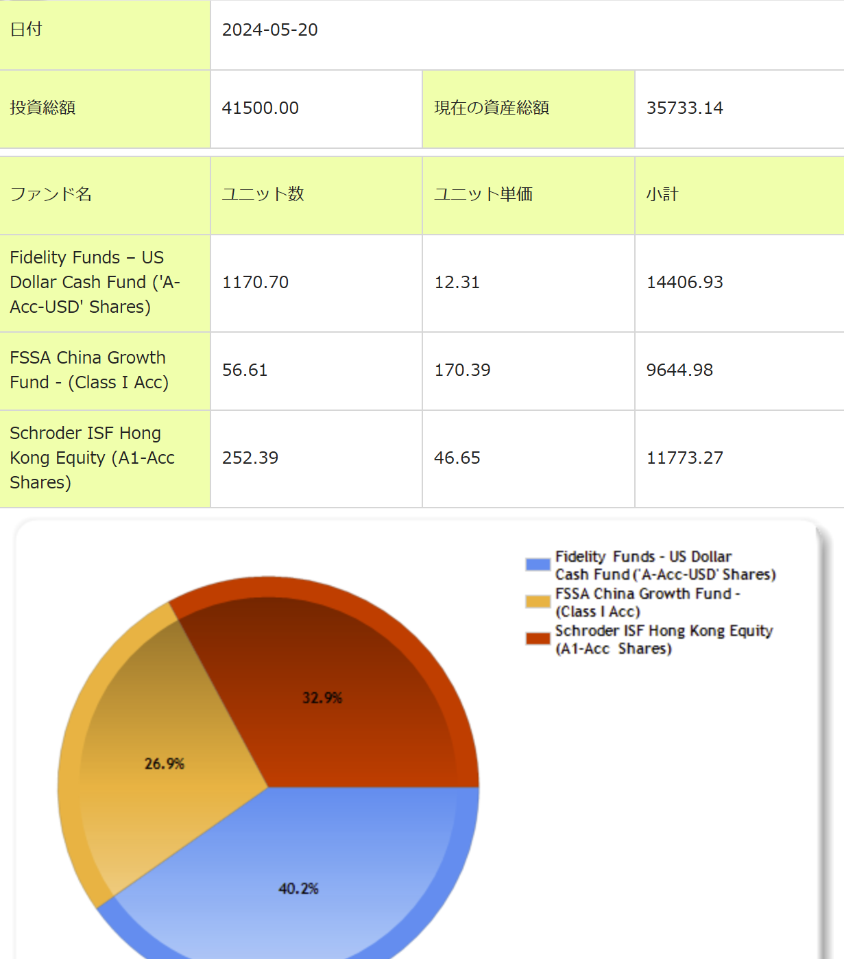Click the FSSA unit price 170.39
The image size is (844, 959).
tap(462, 370)
